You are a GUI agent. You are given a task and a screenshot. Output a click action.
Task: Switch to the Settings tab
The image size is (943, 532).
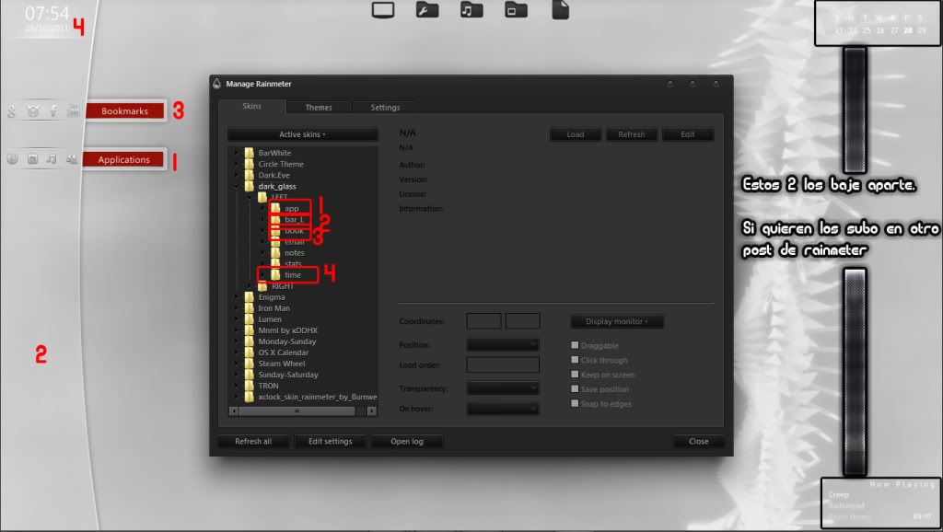pyautogui.click(x=385, y=107)
